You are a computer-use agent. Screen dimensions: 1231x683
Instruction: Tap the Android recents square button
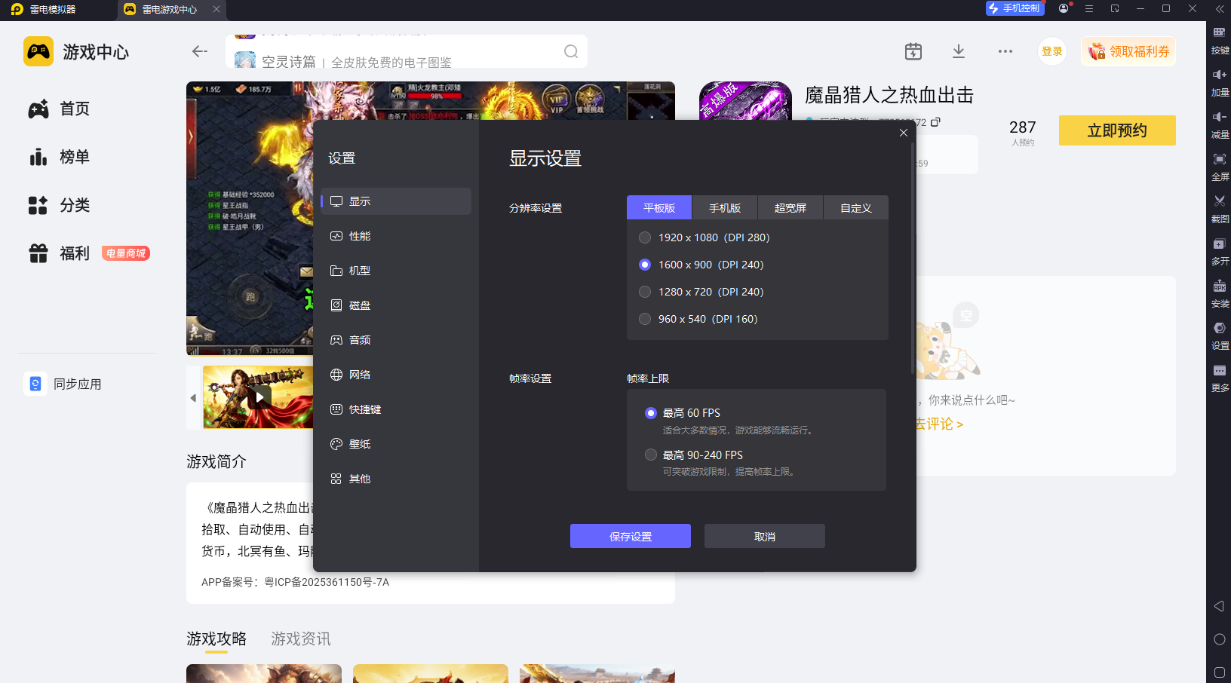pos(1219,672)
